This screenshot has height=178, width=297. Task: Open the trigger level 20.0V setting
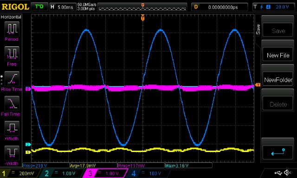click(x=273, y=7)
